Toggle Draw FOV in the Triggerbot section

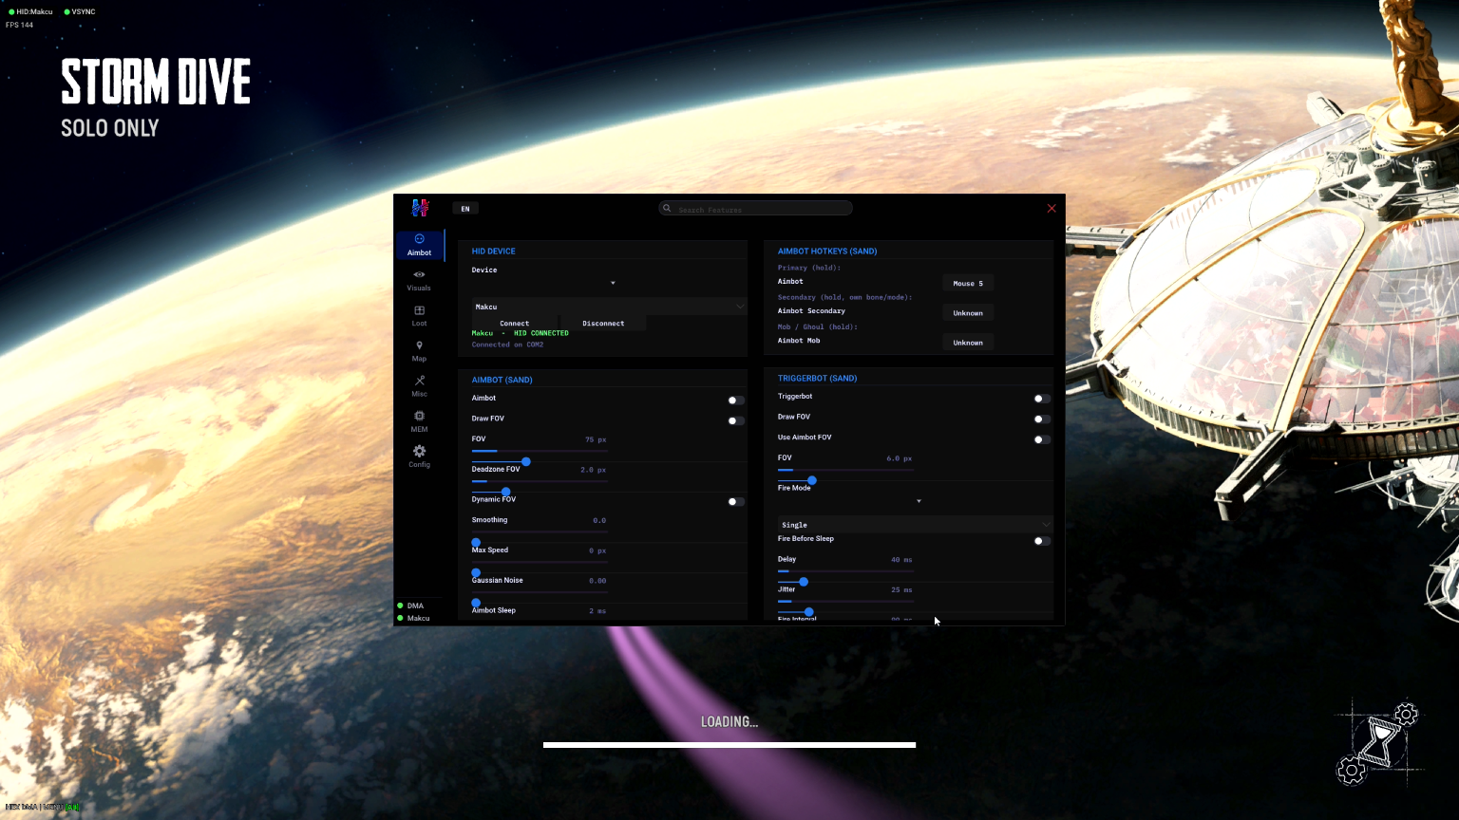[x=1042, y=419]
